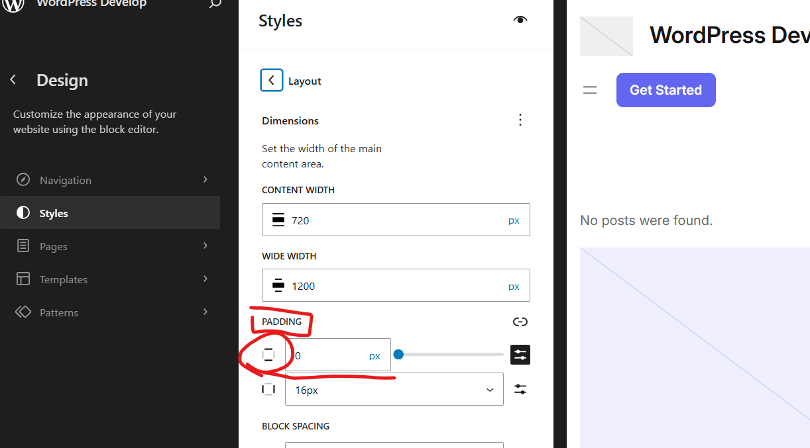810x448 pixels.
Task: Click the horizontal padding icon
Action: (x=268, y=389)
